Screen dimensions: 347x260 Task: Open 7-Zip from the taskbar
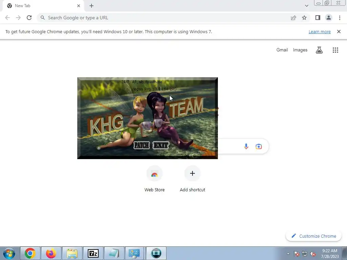(93, 253)
